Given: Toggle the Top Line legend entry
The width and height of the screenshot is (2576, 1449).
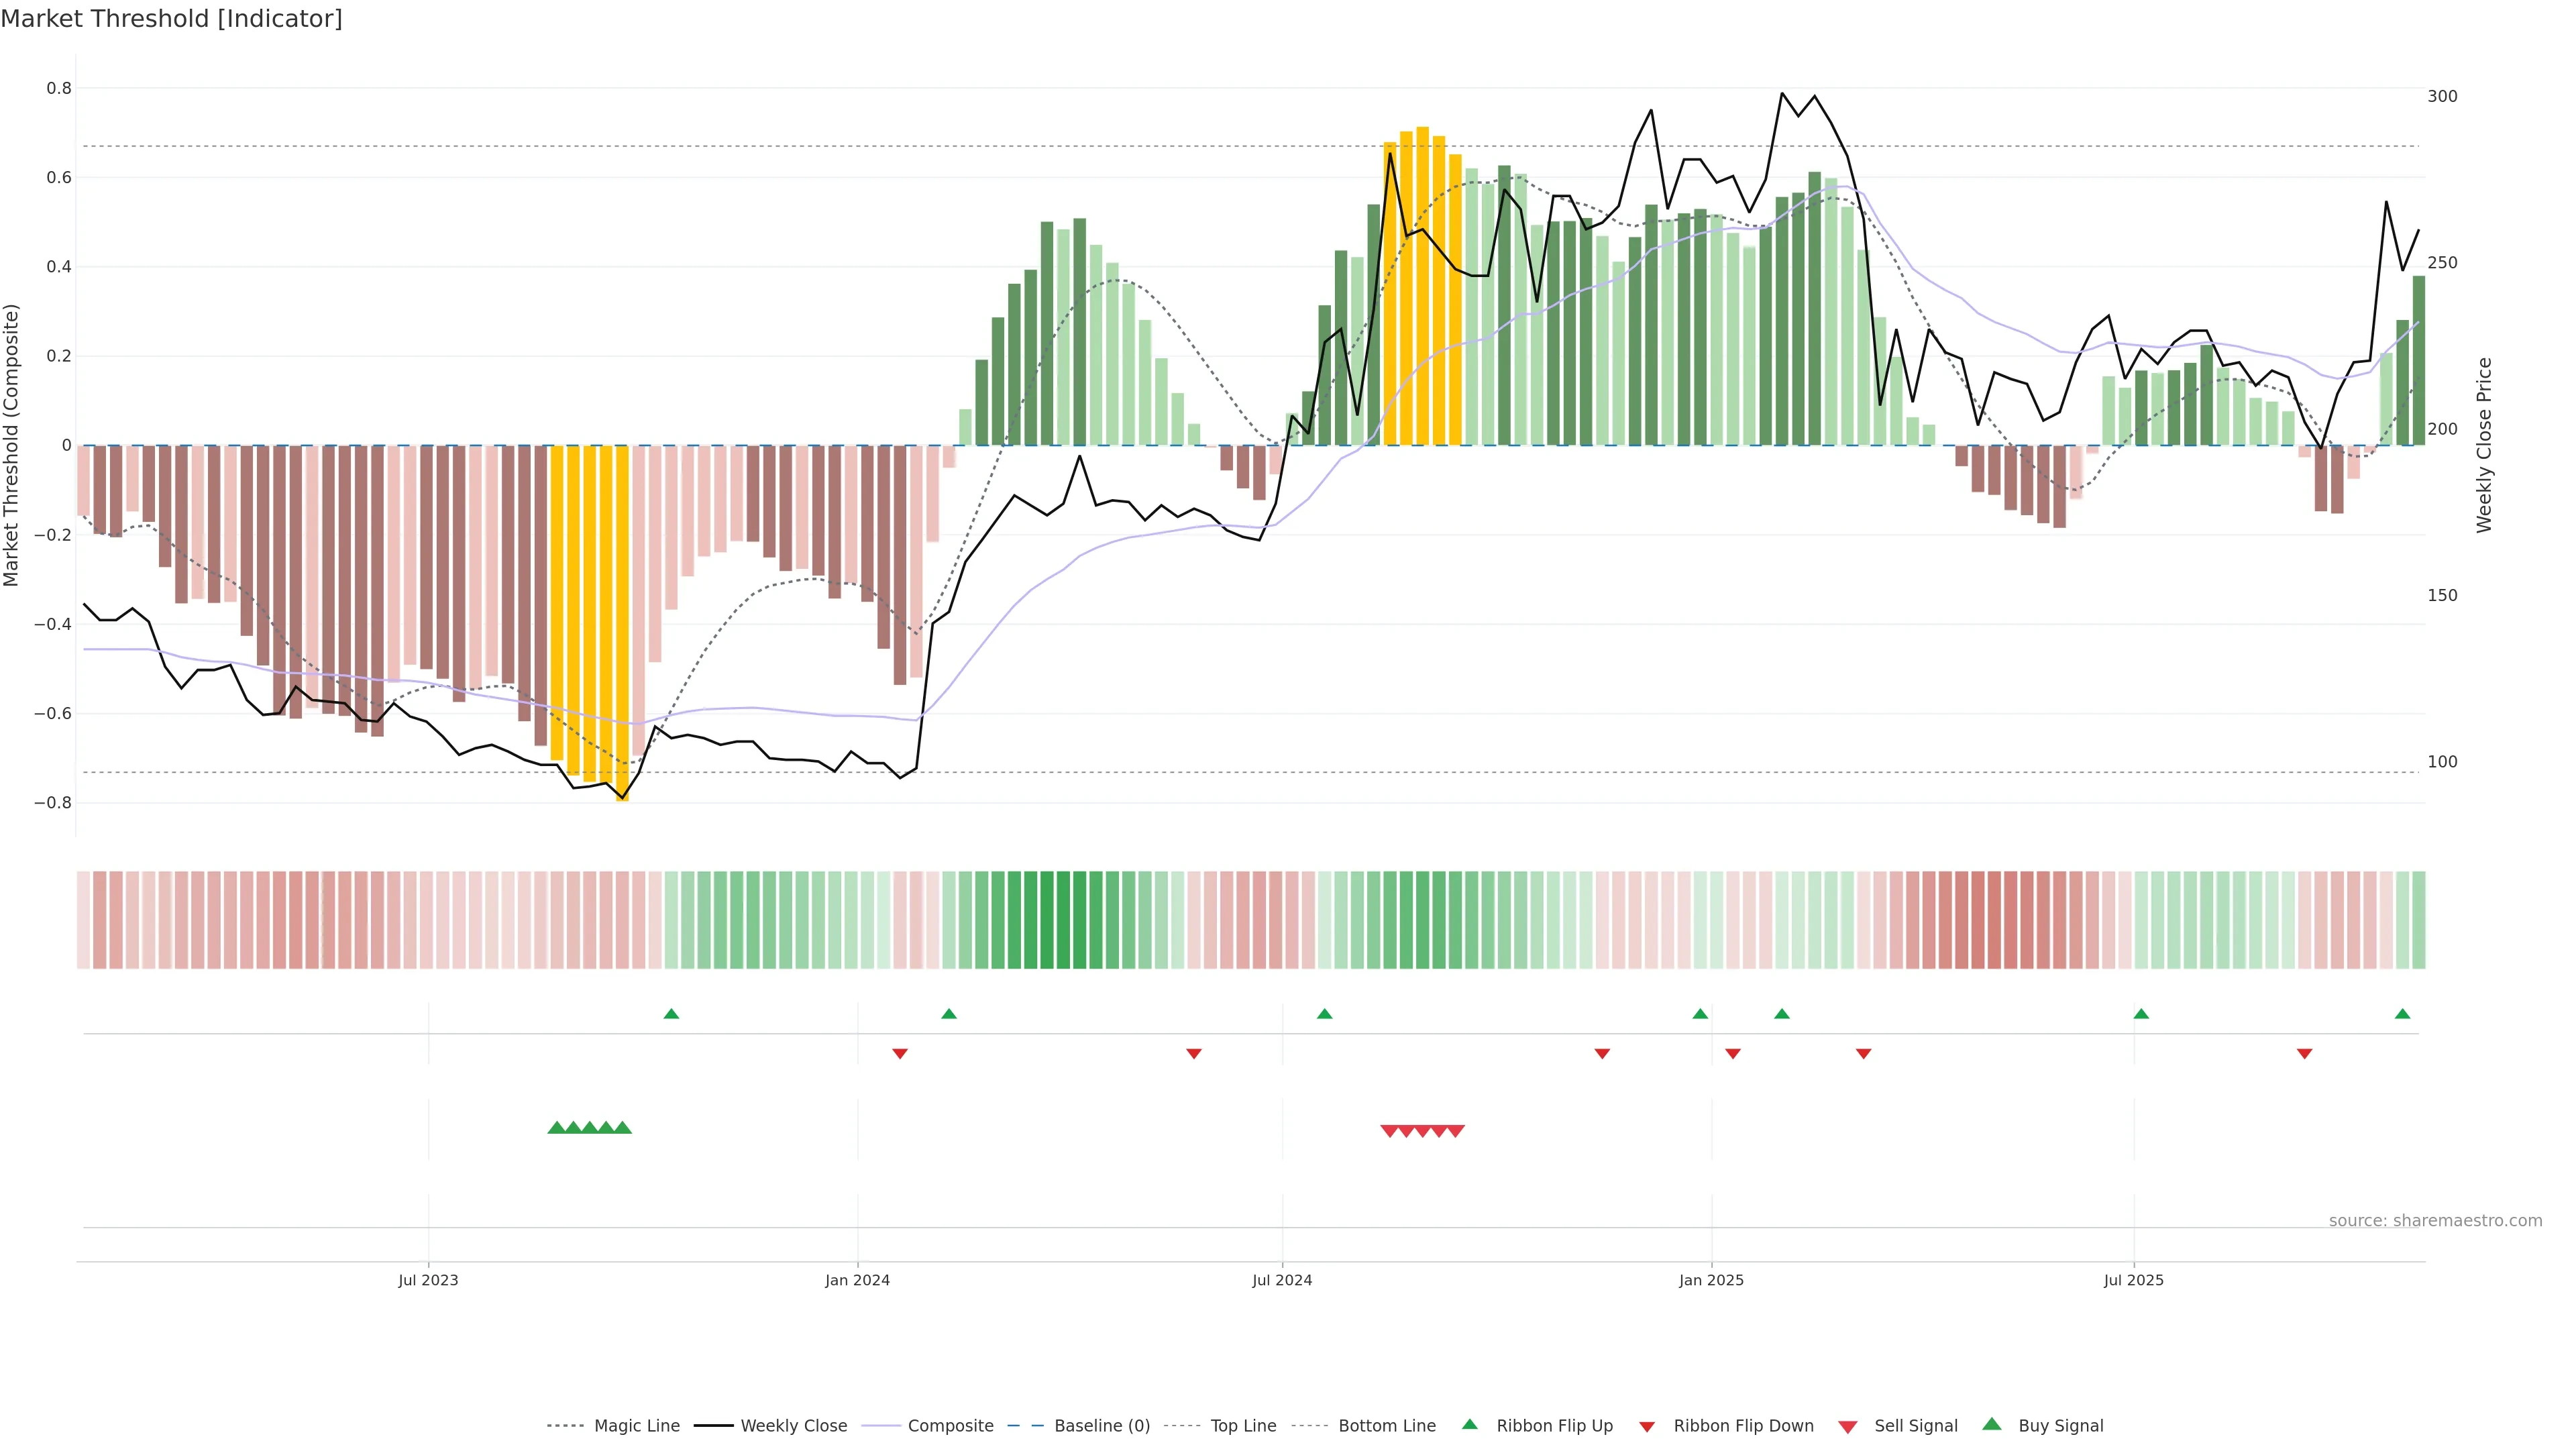Looking at the screenshot, I should (1243, 1426).
